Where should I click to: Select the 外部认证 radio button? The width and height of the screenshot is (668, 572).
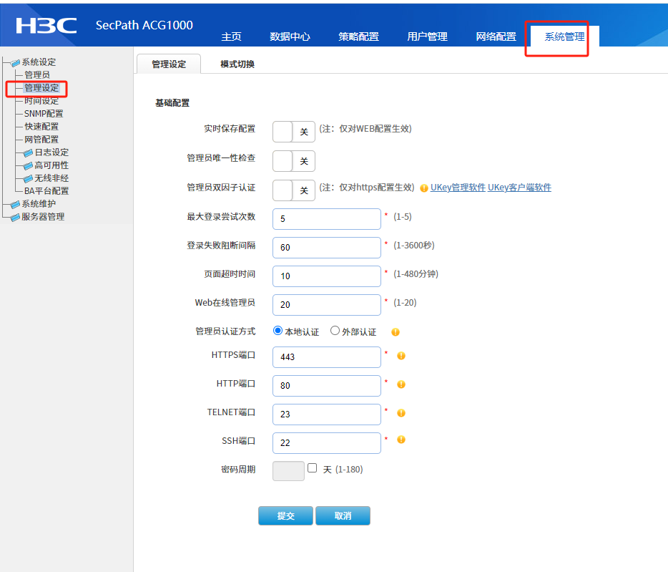pyautogui.click(x=335, y=331)
